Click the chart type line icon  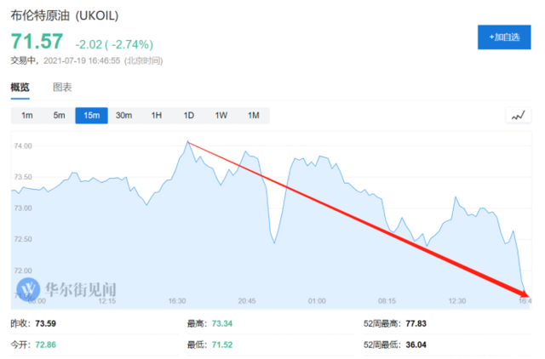pos(519,116)
